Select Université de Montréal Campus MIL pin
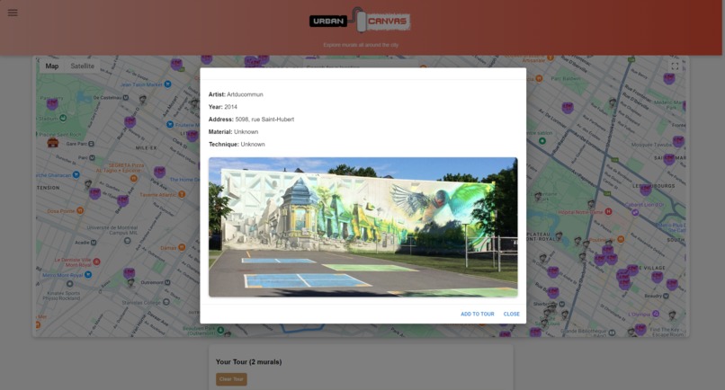This screenshot has width=725, height=390. point(127,240)
